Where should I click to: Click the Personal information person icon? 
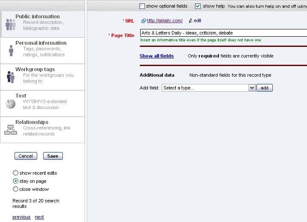[x=11, y=51]
